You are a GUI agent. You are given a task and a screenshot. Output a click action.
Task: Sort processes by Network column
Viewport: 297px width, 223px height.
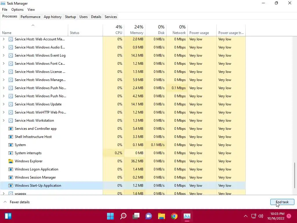coord(177,30)
